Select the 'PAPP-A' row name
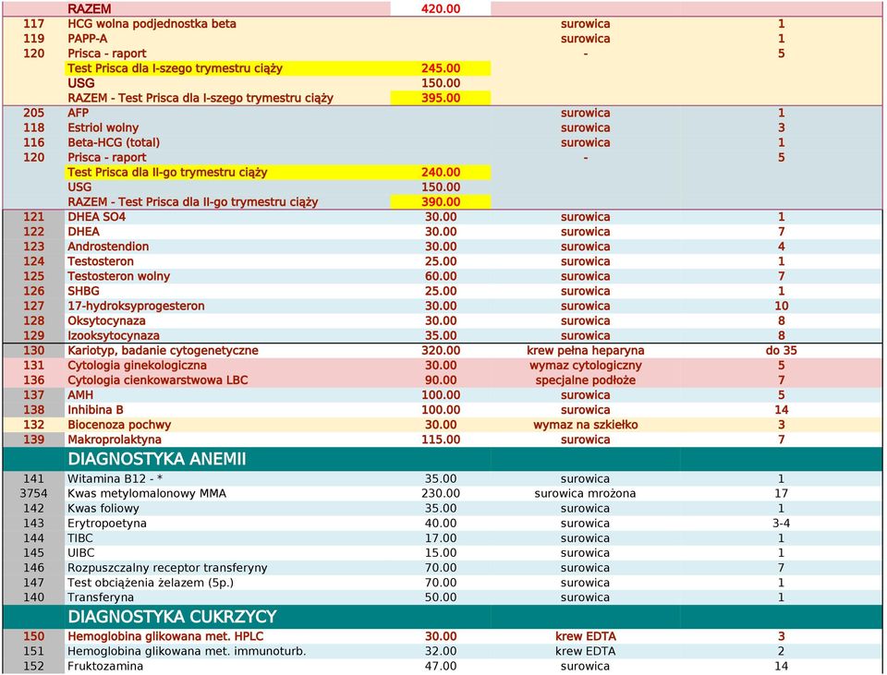 tap(87, 39)
